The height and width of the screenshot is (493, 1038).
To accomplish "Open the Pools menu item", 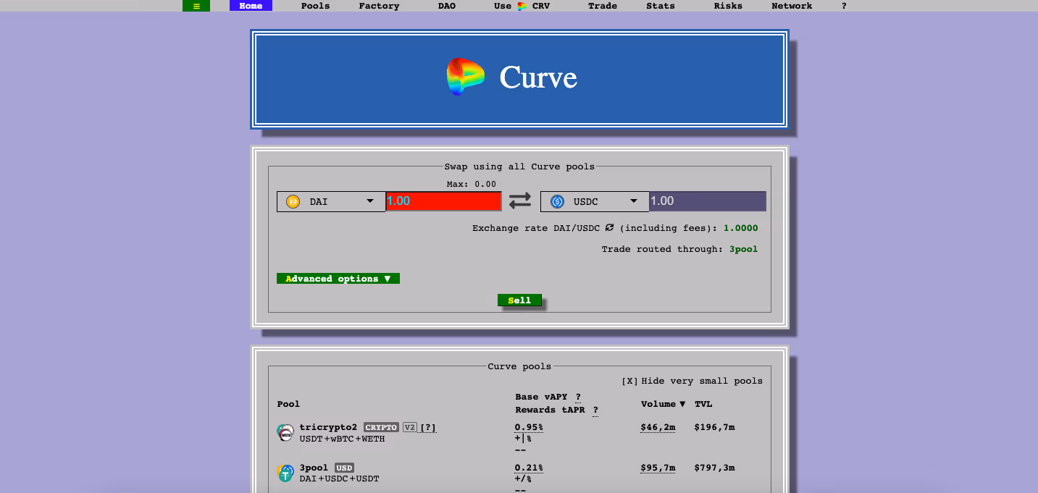I will 315,6.
